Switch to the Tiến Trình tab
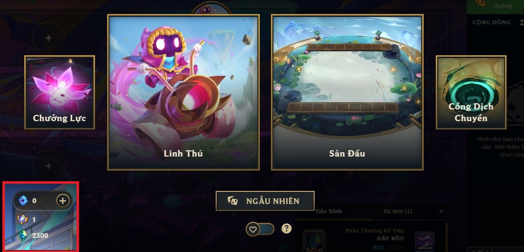This screenshot has width=524, height=252. click(329, 211)
